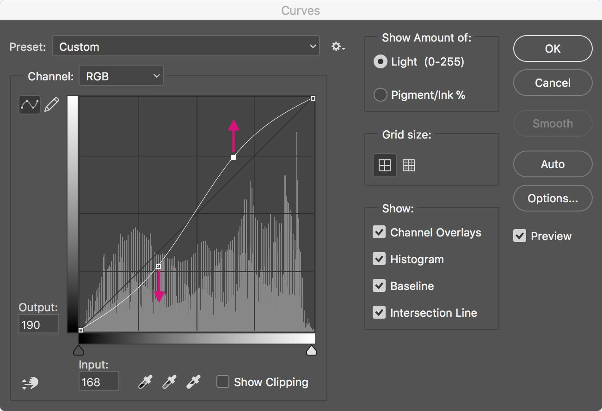602x411 pixels.
Task: Open the Channel dropdown set to RGB
Action: [121, 76]
